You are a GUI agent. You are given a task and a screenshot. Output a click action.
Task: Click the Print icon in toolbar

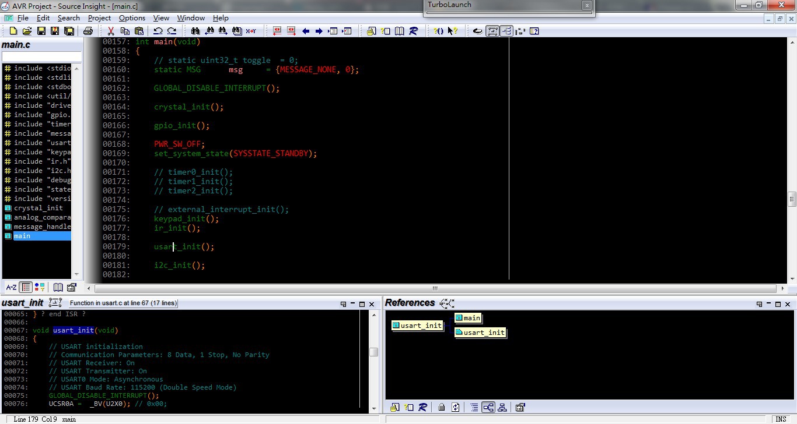(x=88, y=31)
